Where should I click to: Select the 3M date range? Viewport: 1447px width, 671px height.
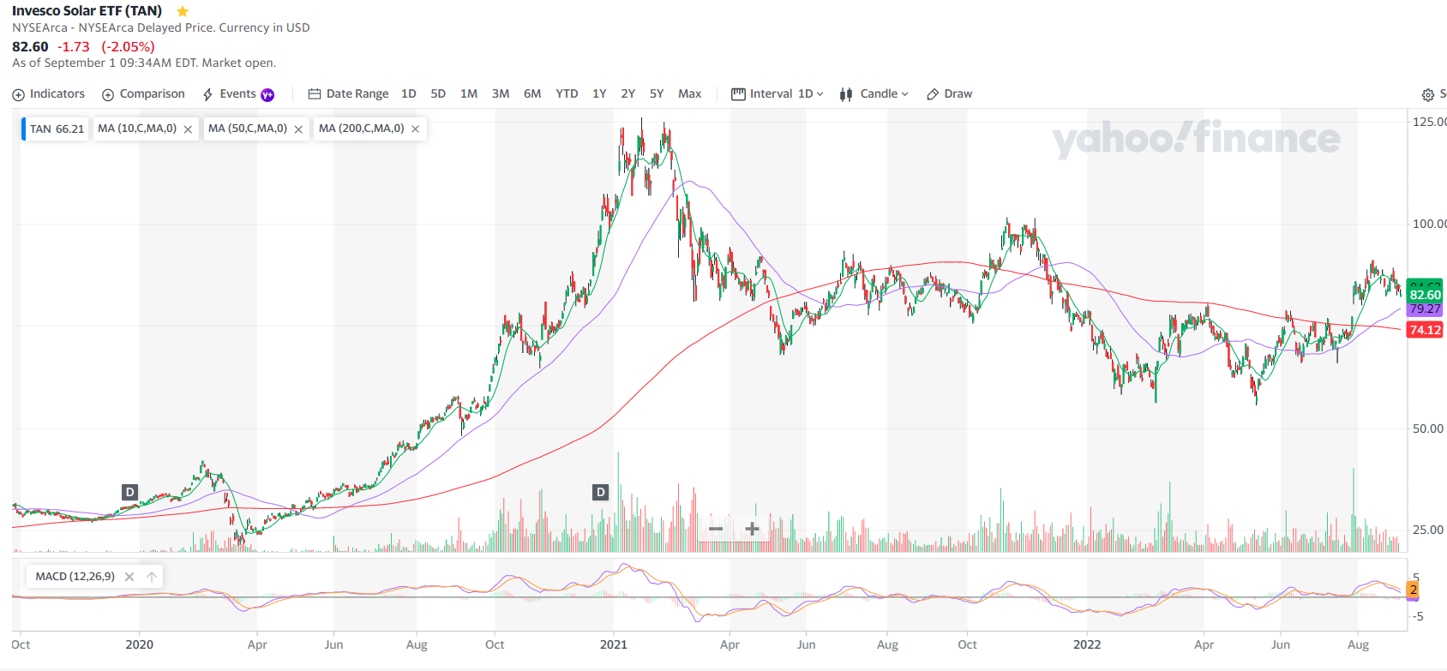[501, 94]
